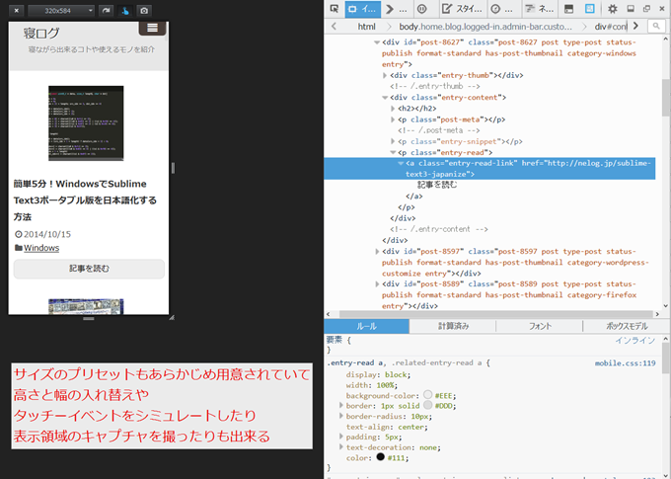Open the Windows category link
This screenshot has height=479, width=671.
pyautogui.click(x=41, y=248)
